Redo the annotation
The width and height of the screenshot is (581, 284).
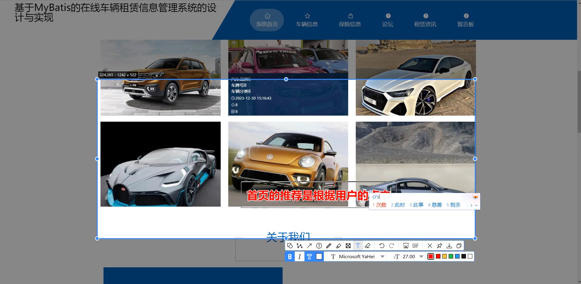(392, 246)
